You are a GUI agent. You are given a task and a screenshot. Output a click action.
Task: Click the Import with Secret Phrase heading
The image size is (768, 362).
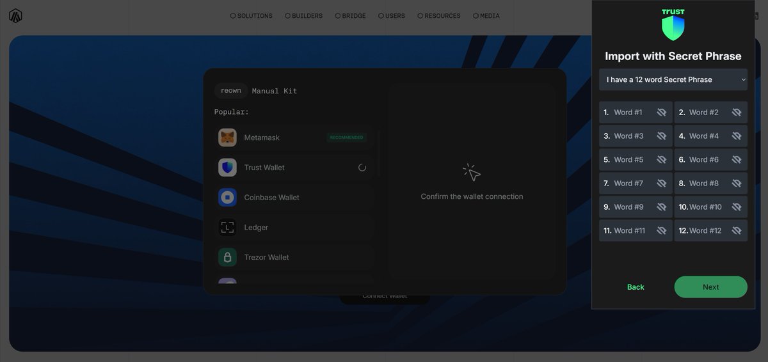pos(673,56)
